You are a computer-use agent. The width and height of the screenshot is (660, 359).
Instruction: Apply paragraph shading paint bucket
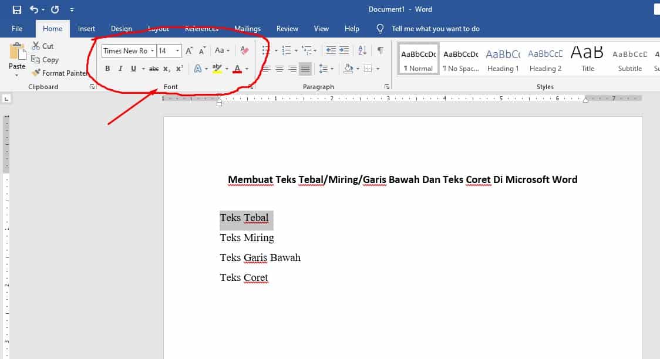pyautogui.click(x=349, y=69)
